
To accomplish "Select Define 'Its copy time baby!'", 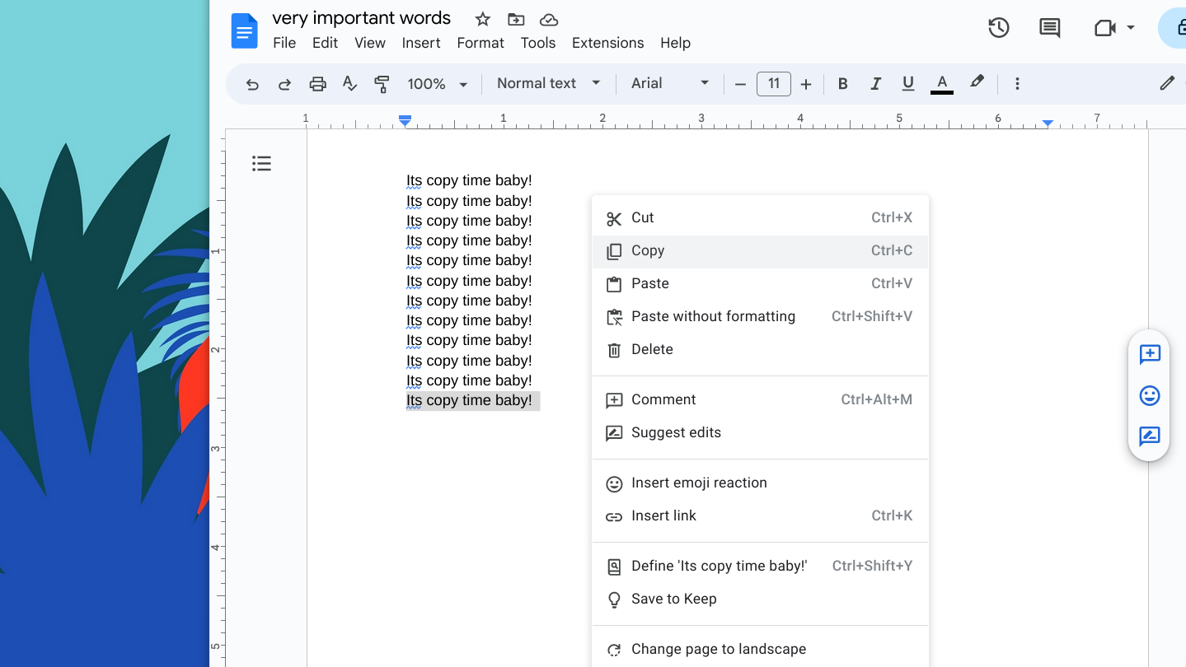I will pos(760,567).
